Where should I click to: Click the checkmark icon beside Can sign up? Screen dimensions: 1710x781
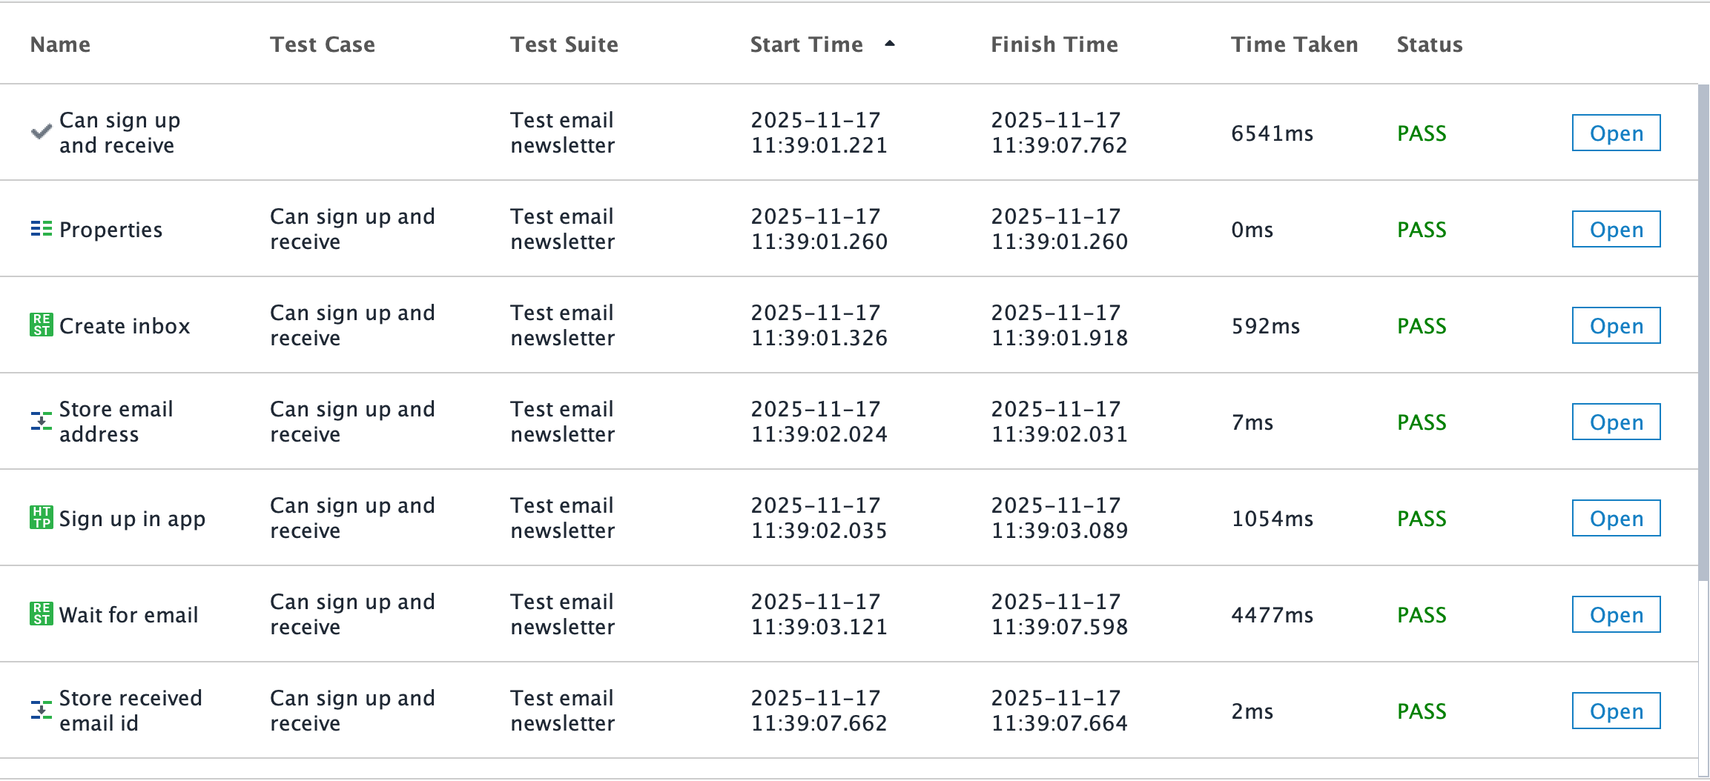(x=41, y=132)
